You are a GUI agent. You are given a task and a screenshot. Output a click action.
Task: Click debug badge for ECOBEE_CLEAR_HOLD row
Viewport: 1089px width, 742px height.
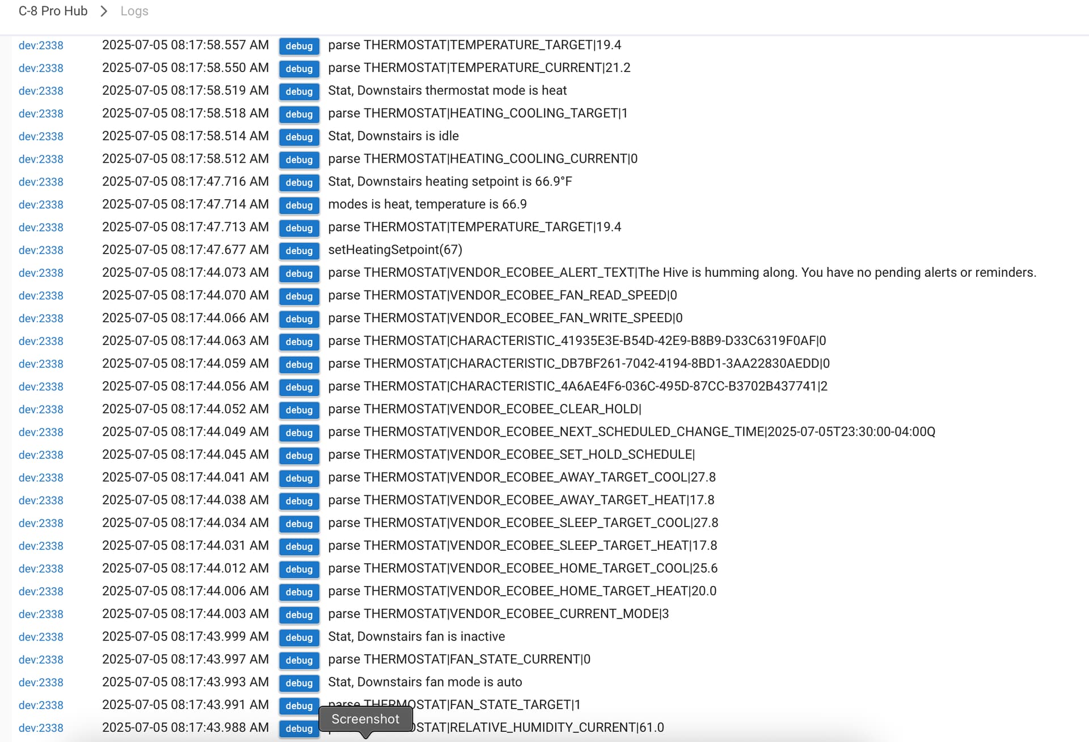click(x=299, y=410)
